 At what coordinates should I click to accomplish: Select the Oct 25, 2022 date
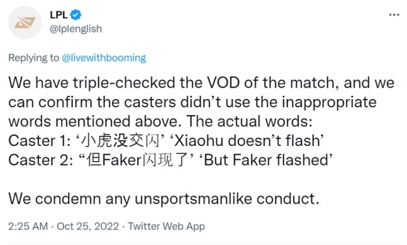click(x=88, y=226)
